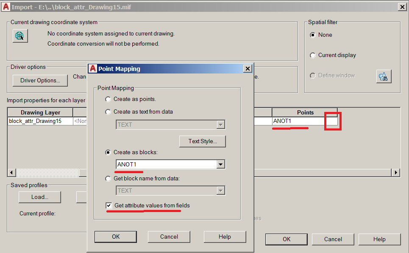Select the Current display spatial filter
Image resolution: width=409 pixels, height=253 pixels.
click(x=312, y=55)
